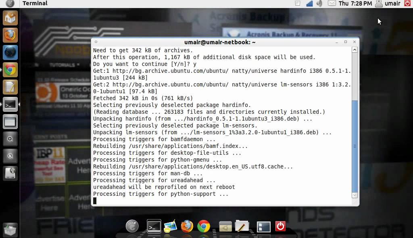Click "Rebuilding /usr/share/applications/bamf.index..." line
Image resolution: width=413 pixels, height=238 pixels.
tap(171, 146)
